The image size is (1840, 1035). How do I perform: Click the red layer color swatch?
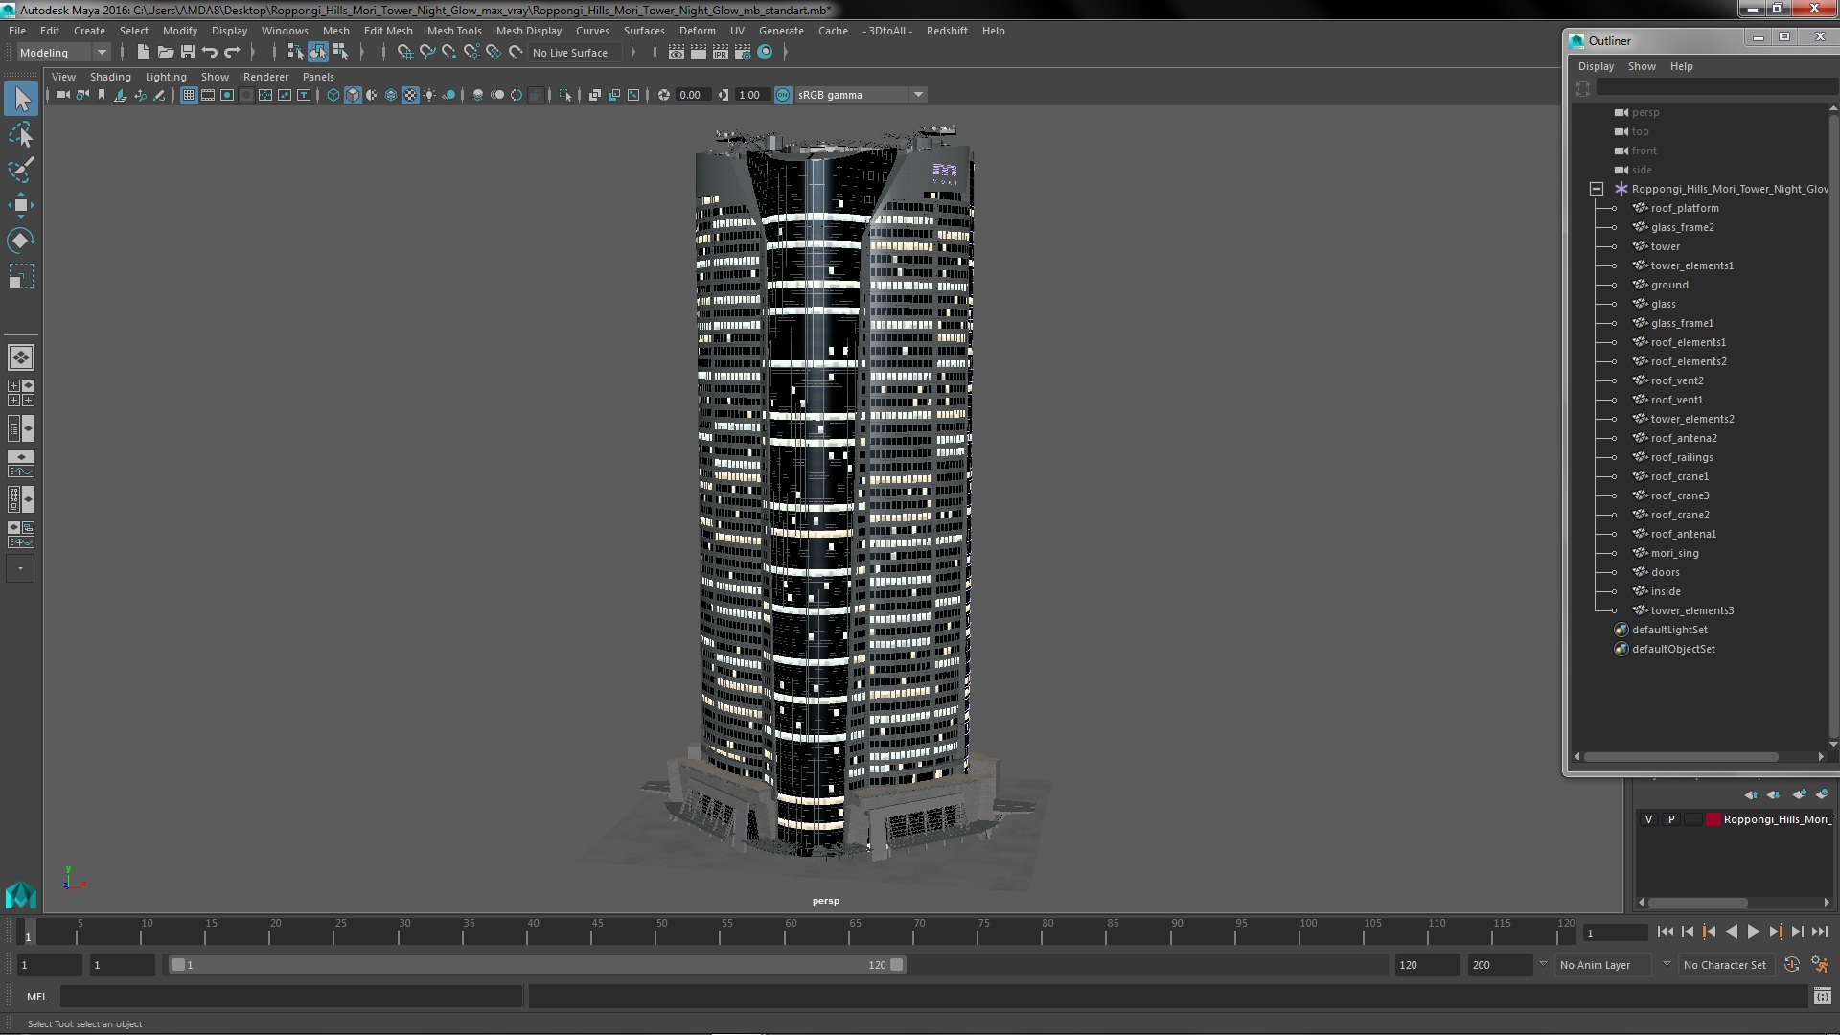point(1713,820)
